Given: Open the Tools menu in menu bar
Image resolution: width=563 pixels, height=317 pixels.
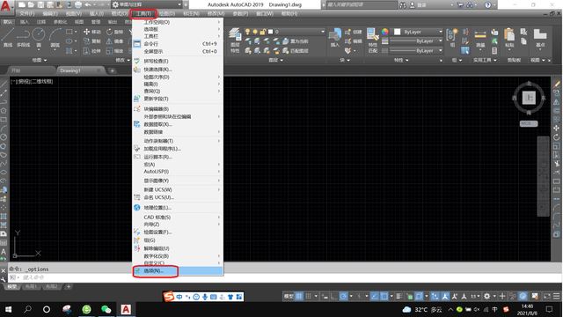Looking at the screenshot, I should pos(143,14).
